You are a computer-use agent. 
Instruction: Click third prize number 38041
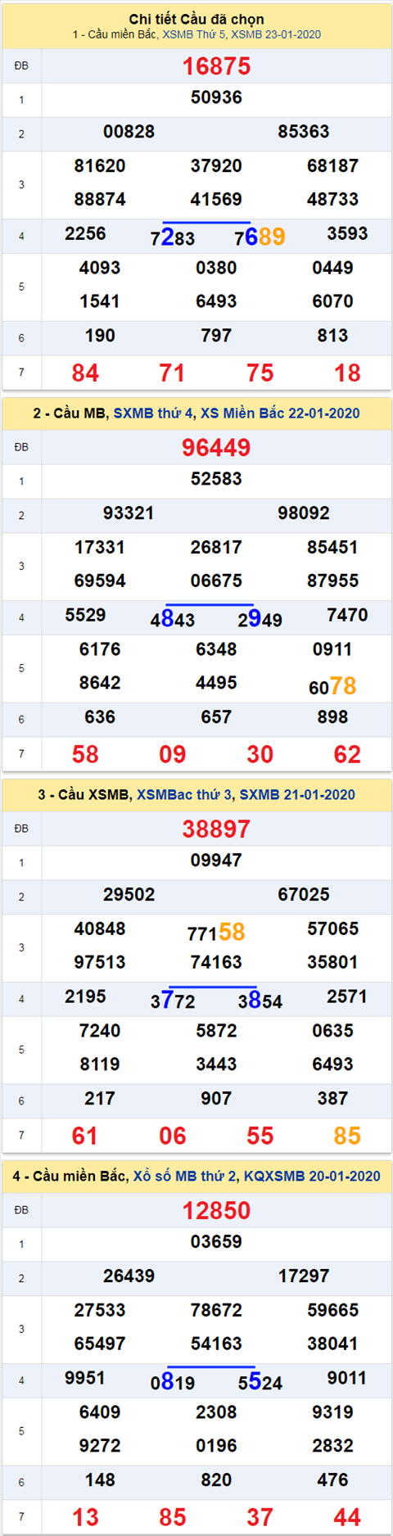click(x=332, y=1344)
